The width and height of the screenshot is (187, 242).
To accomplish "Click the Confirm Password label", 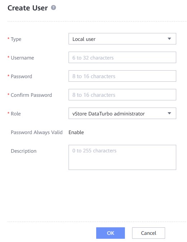I will coord(31,95).
